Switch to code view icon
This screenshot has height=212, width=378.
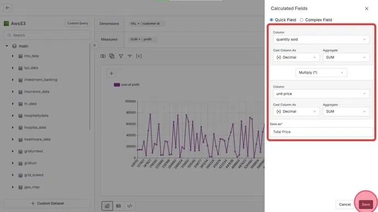click(130, 206)
